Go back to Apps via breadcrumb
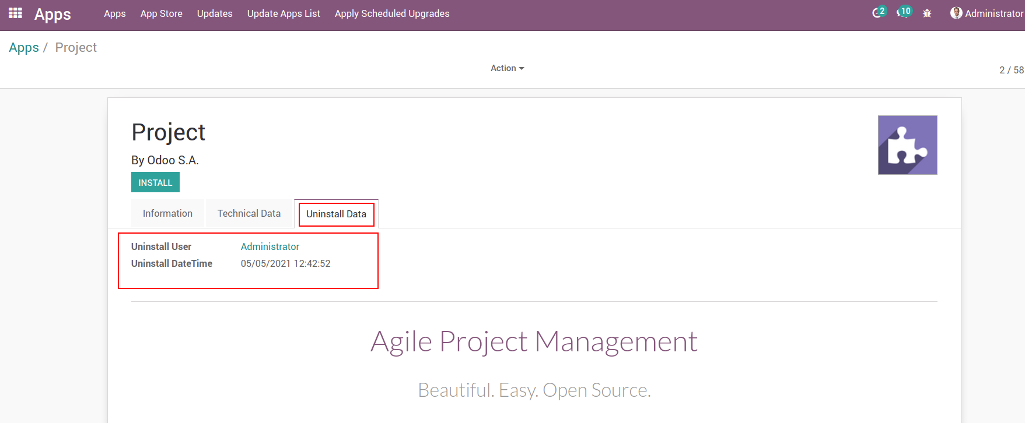The width and height of the screenshot is (1025, 423). 24,48
